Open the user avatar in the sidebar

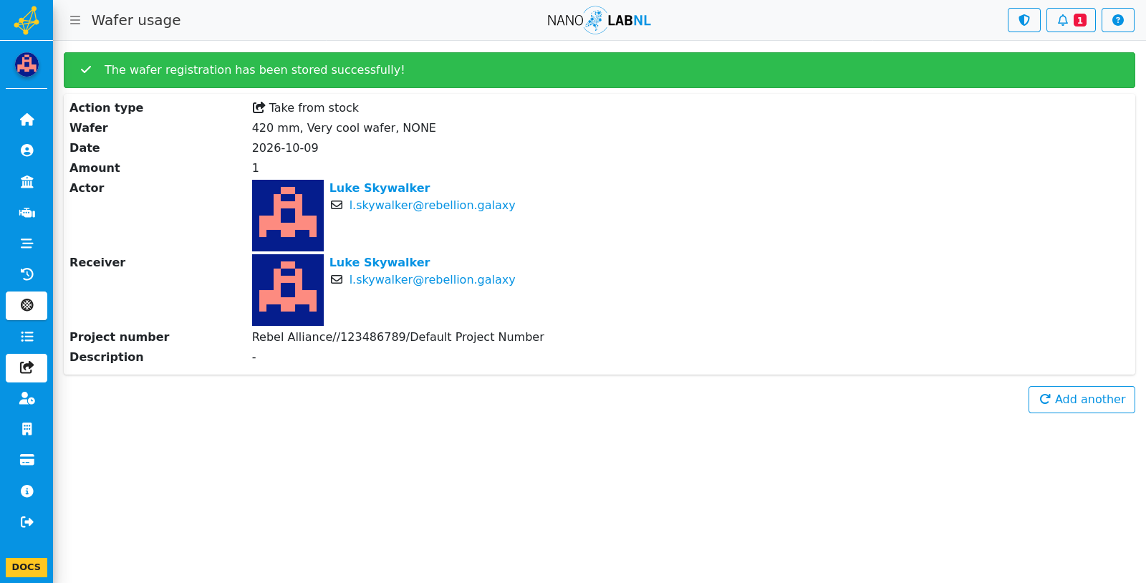click(27, 64)
